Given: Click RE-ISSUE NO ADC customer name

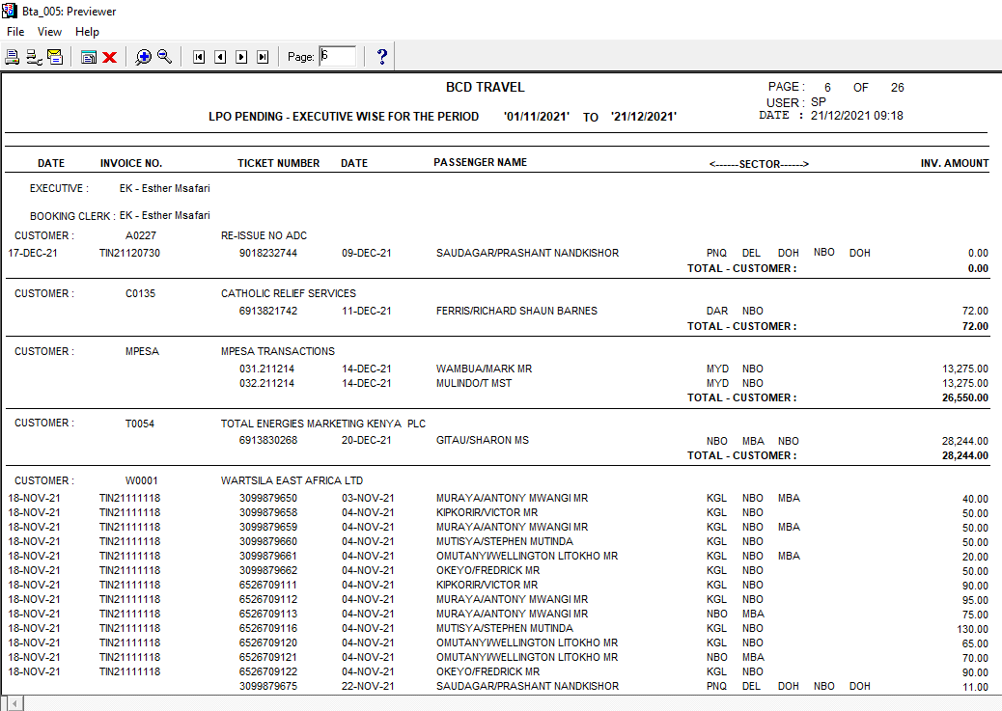Looking at the screenshot, I should tap(264, 235).
